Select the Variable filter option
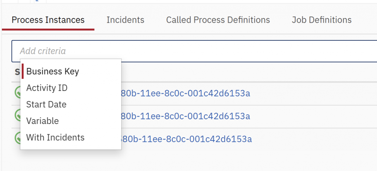377x171 pixels. click(x=42, y=121)
